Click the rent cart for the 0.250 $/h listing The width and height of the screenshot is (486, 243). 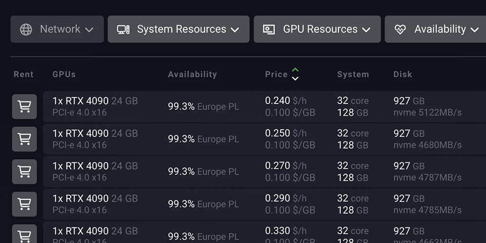(x=24, y=139)
